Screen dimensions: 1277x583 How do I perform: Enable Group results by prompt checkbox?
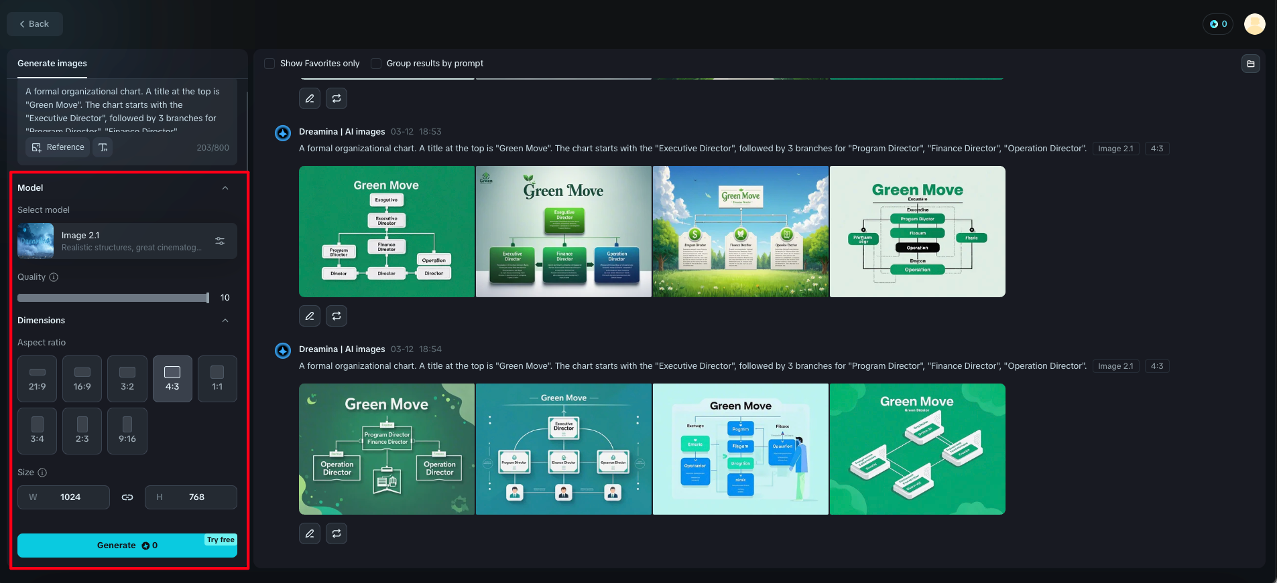pos(376,64)
